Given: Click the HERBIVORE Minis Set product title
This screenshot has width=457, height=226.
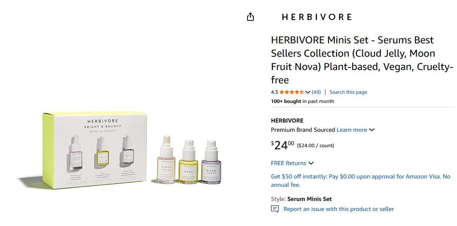Looking at the screenshot, I should tap(362, 60).
